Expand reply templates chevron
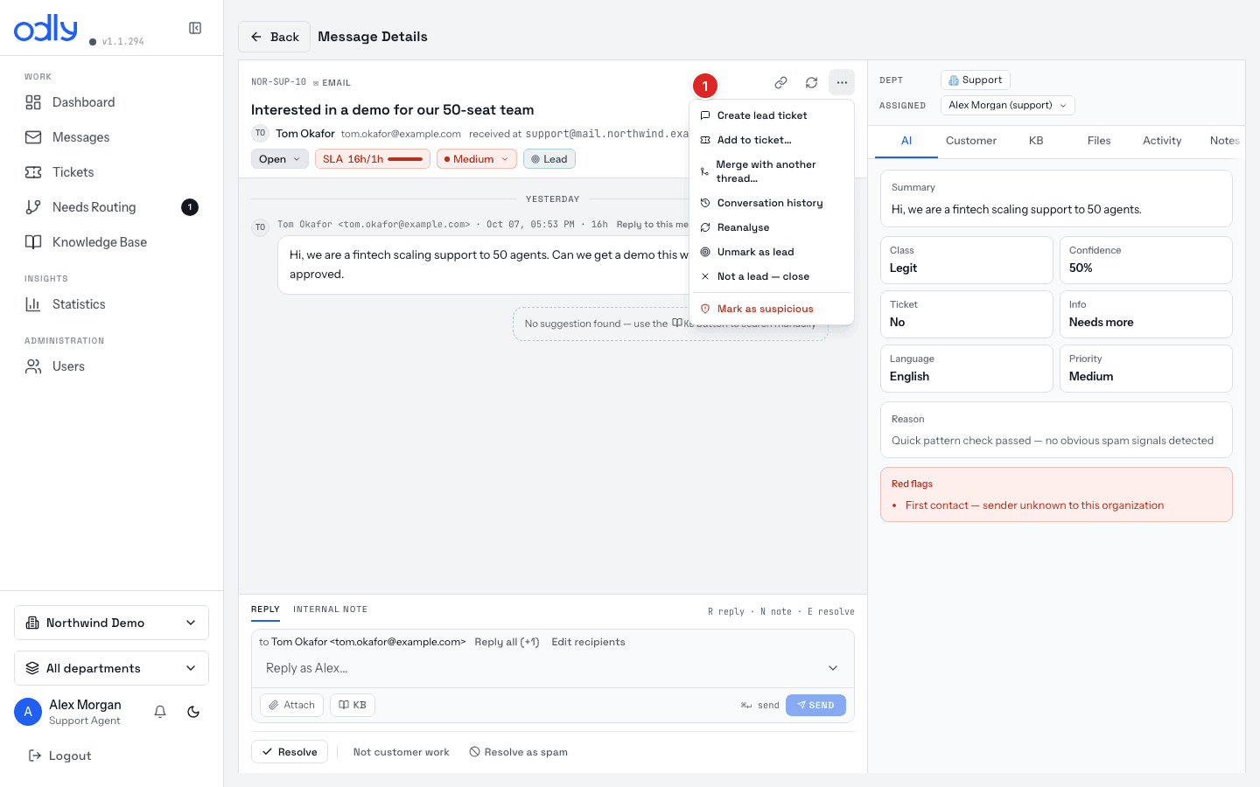 (833, 668)
